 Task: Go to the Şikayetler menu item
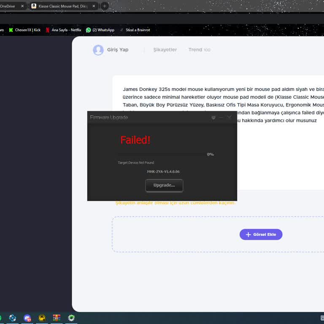[165, 50]
